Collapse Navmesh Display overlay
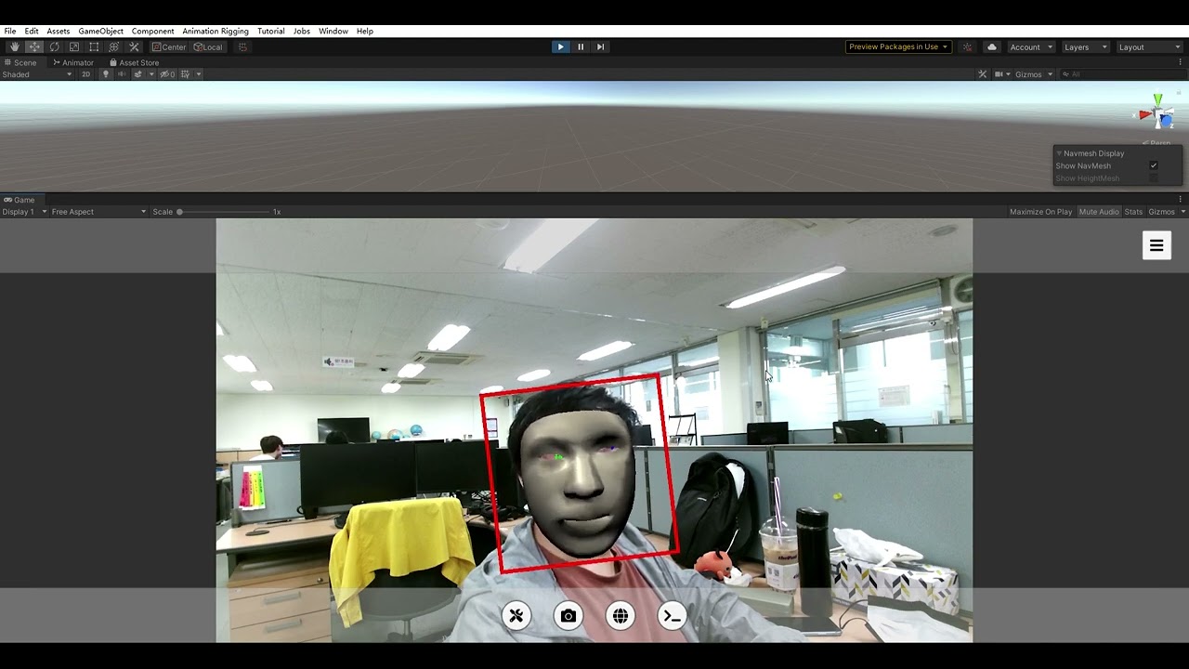Viewport: 1189px width, 669px height. coord(1059,153)
